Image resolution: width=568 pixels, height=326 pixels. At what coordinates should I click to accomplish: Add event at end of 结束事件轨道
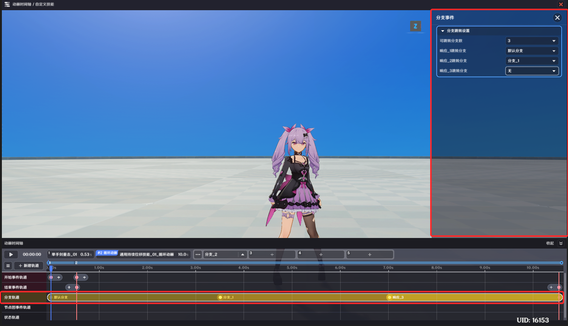pos(551,287)
